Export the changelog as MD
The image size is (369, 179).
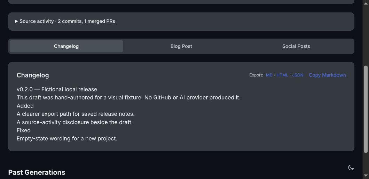point(269,75)
